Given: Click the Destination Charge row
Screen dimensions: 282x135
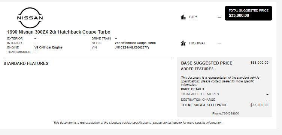Looking at the screenshot, I should pyautogui.click(x=225, y=100).
